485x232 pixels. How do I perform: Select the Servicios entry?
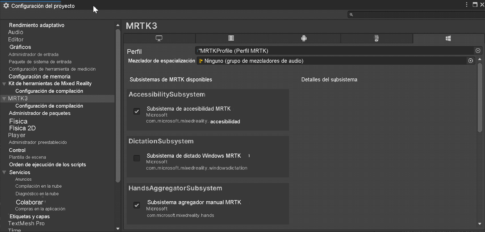[20, 172]
